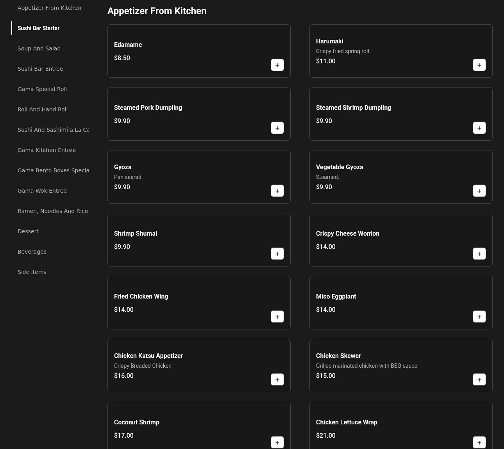Add Crispy Cheese Wonton to cart
This screenshot has height=449, width=504.
pos(479,254)
